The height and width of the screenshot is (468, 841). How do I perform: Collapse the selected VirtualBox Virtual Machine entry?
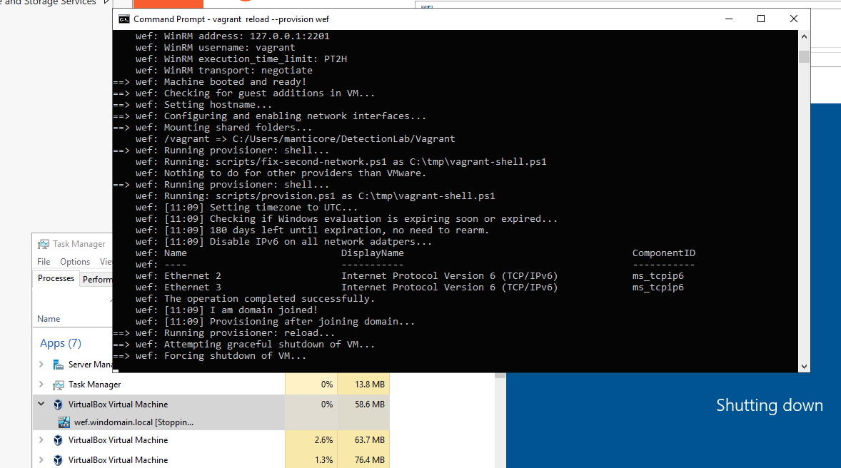(x=41, y=404)
